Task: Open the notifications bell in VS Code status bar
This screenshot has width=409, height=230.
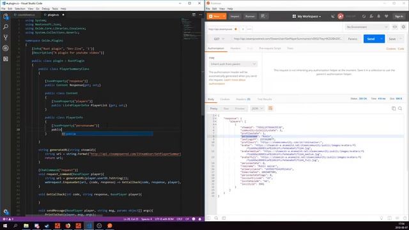Action: [x=200, y=219]
